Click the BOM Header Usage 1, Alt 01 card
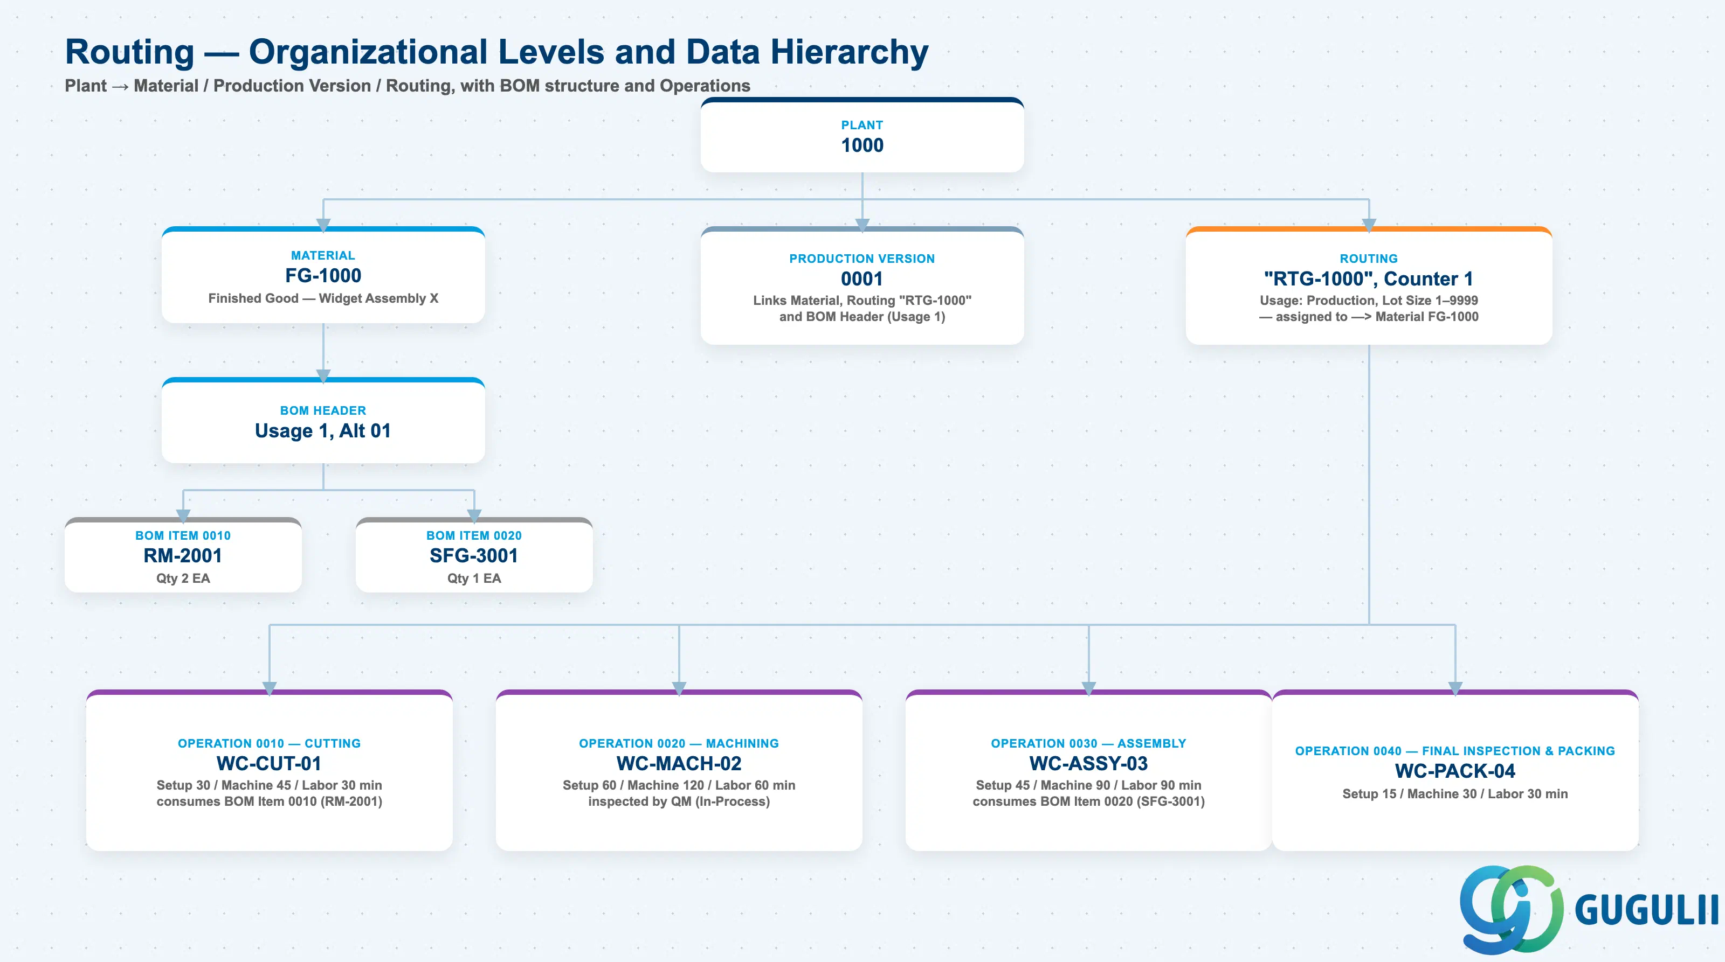1725x962 pixels. (323, 420)
